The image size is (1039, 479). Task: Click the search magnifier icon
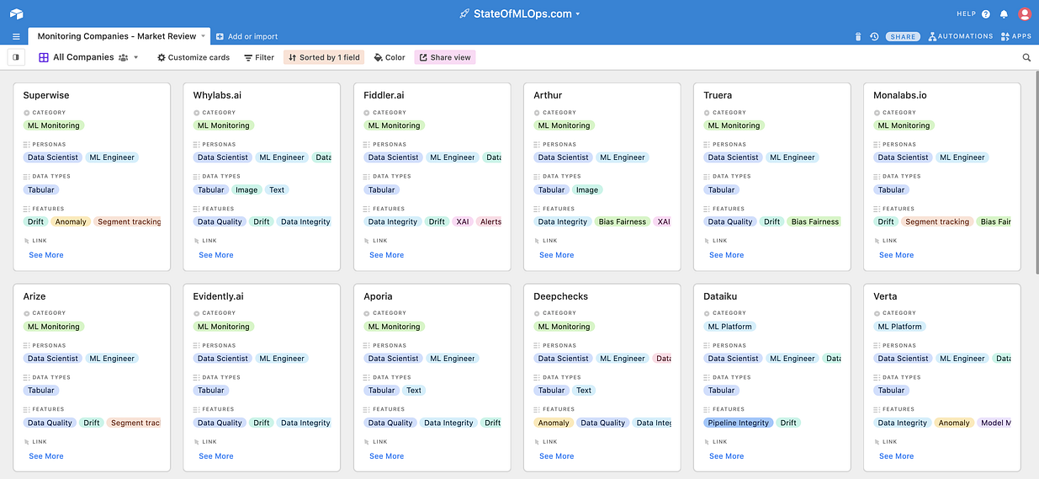click(1026, 57)
